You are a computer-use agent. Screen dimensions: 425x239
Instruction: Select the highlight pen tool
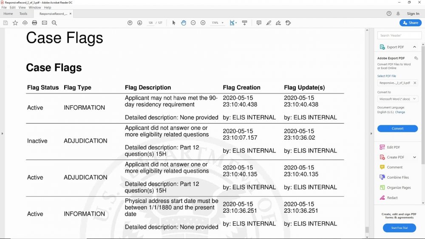[x=269, y=23]
